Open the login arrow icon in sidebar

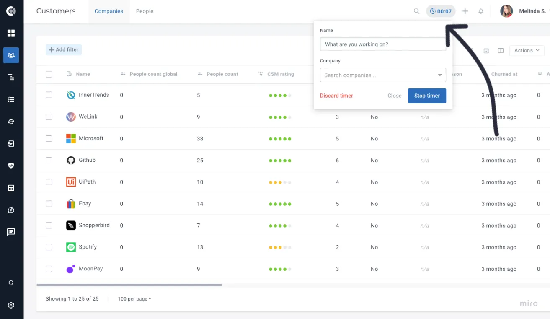[11, 144]
